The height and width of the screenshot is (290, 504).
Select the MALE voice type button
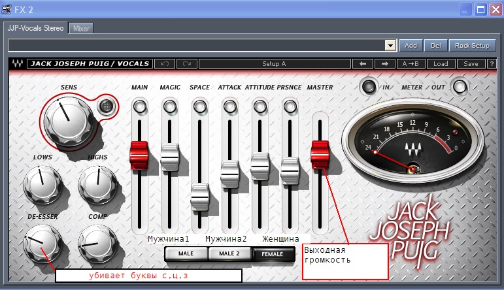coord(186,253)
